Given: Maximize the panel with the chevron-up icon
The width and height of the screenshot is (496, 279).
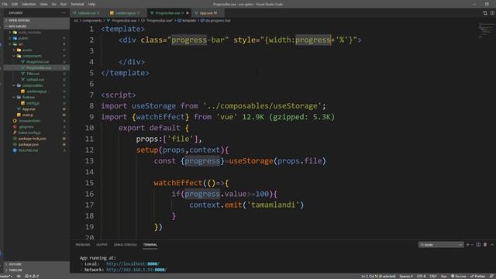Looking at the screenshot, I should [x=492, y=245].
